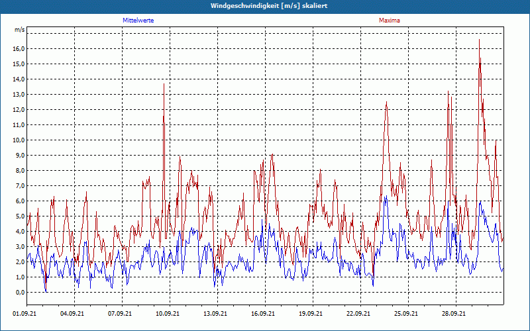Click the 28.09.21 date label
The image size is (530, 331).
(453, 313)
